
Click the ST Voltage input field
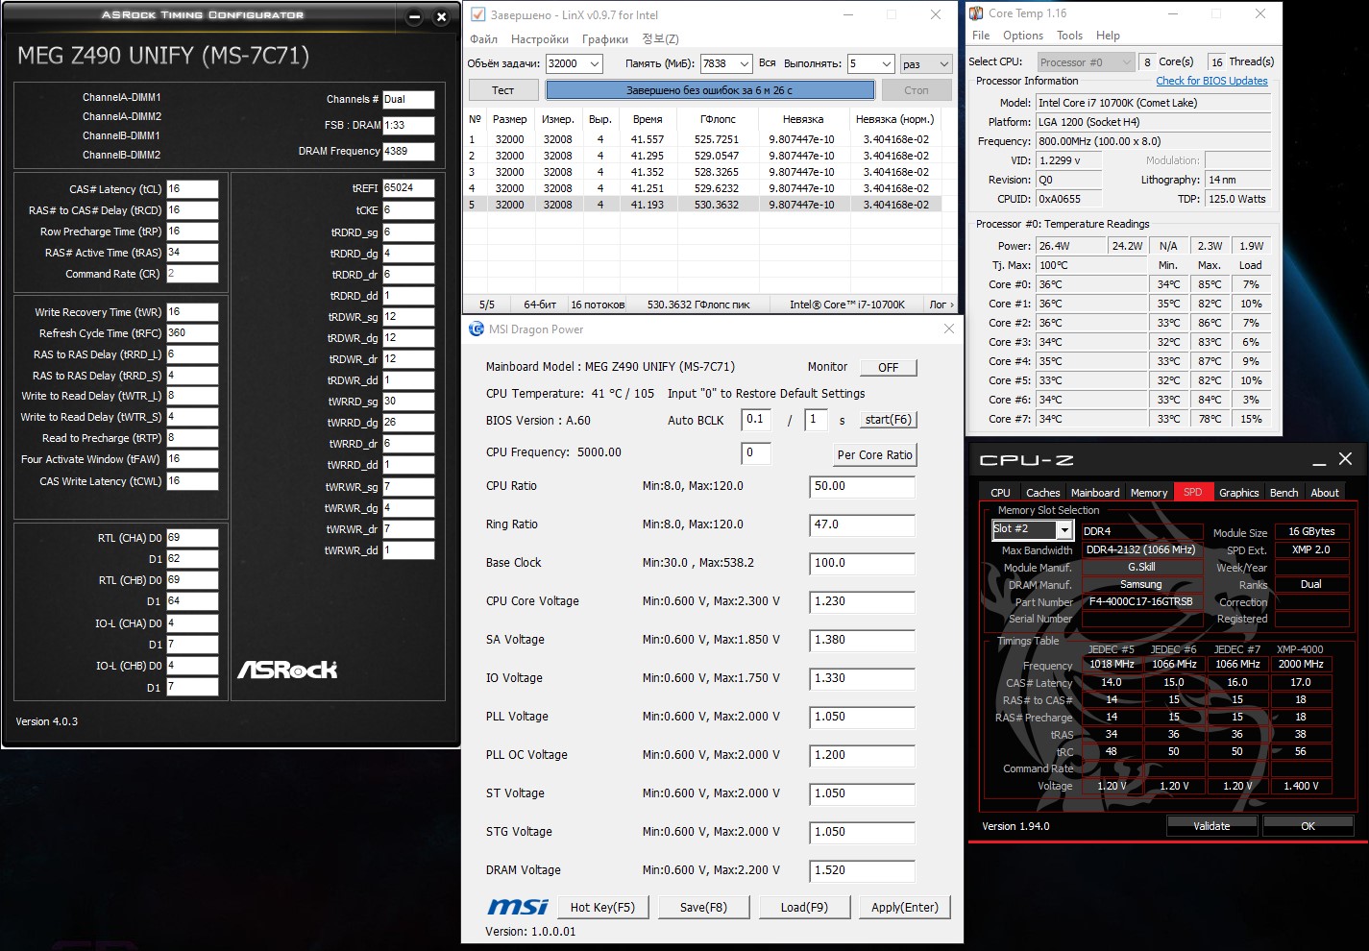pos(862,794)
